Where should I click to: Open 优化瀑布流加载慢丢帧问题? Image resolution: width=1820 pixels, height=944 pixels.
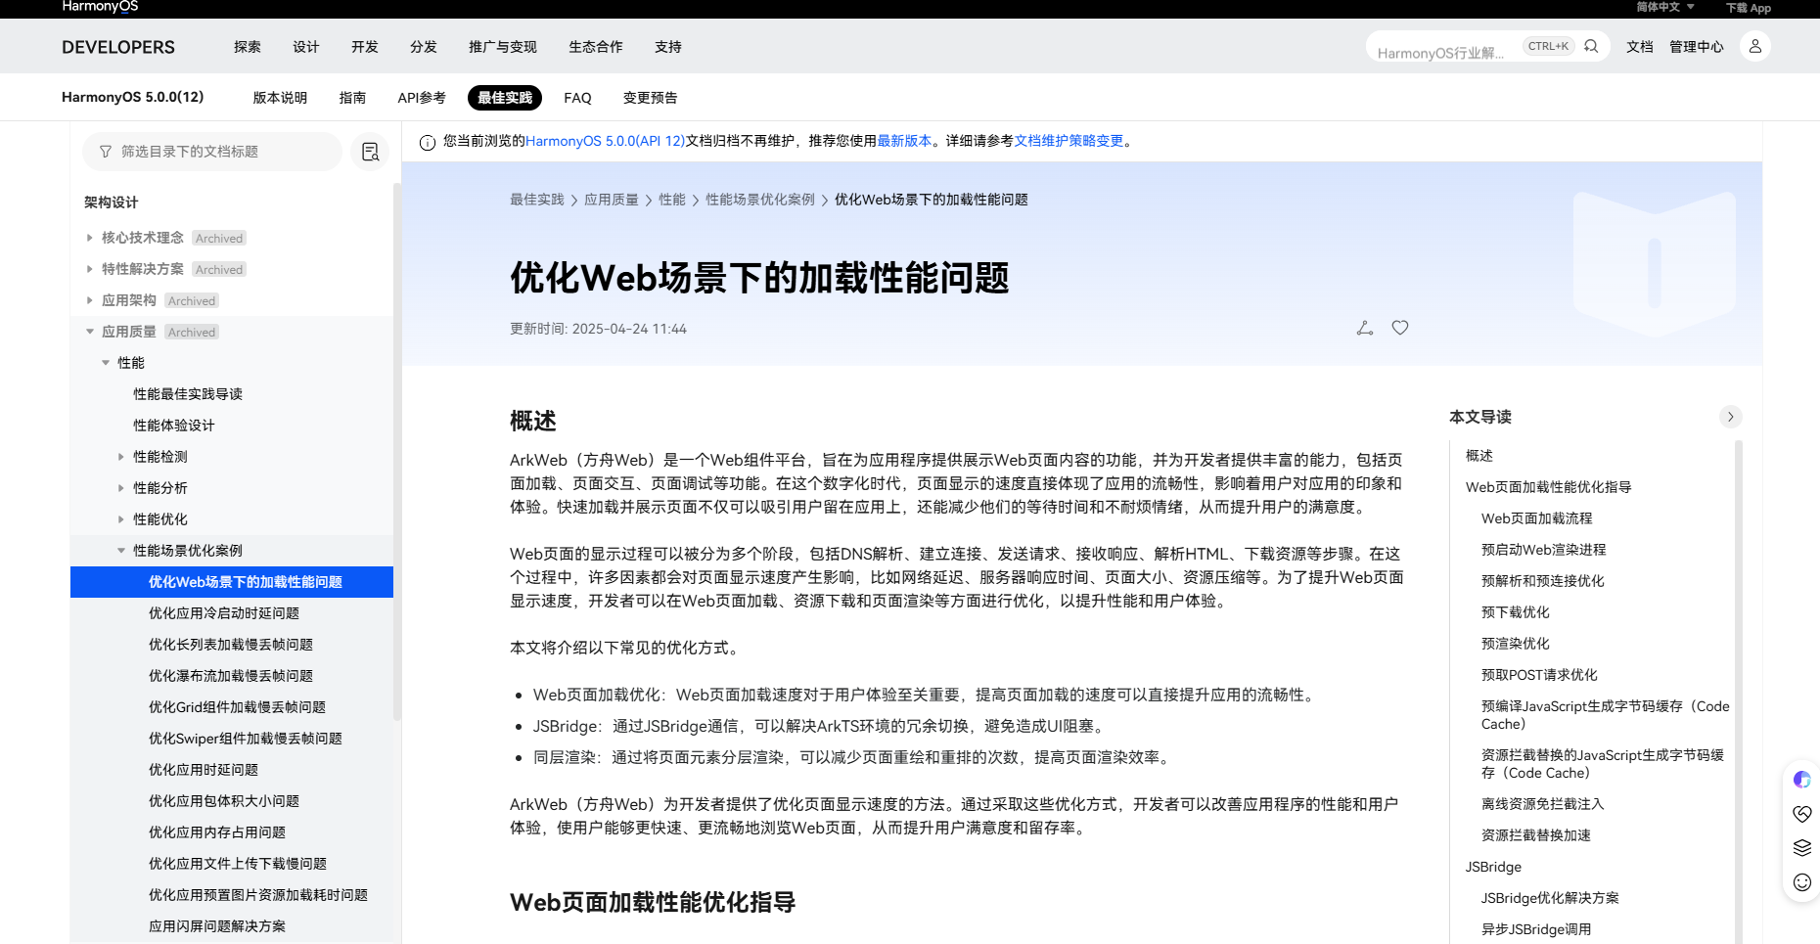pos(231,676)
